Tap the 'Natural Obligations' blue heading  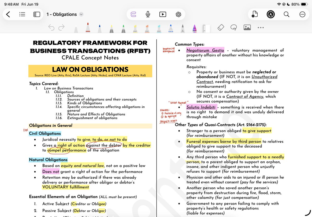(48, 160)
